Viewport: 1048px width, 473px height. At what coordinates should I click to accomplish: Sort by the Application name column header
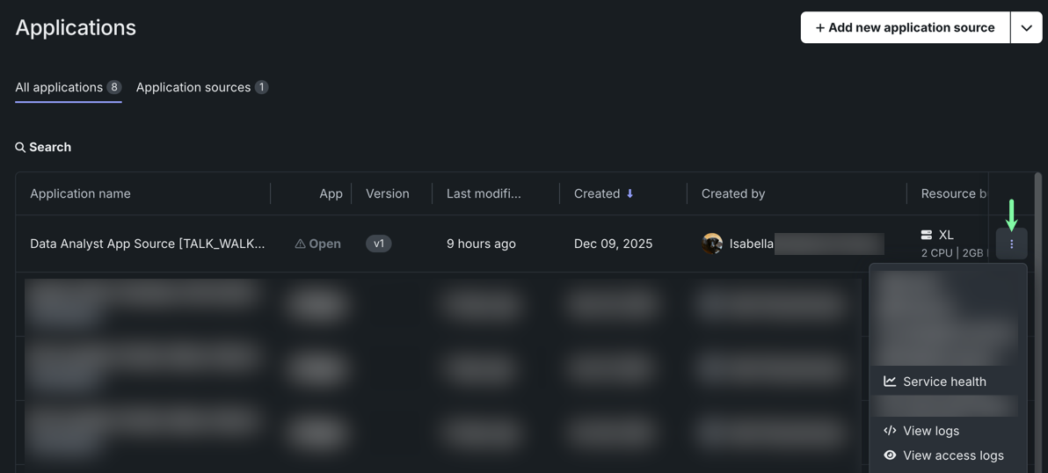(x=80, y=194)
